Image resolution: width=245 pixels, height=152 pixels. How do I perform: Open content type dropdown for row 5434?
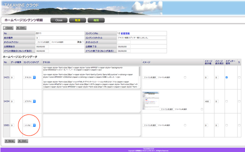30,101
